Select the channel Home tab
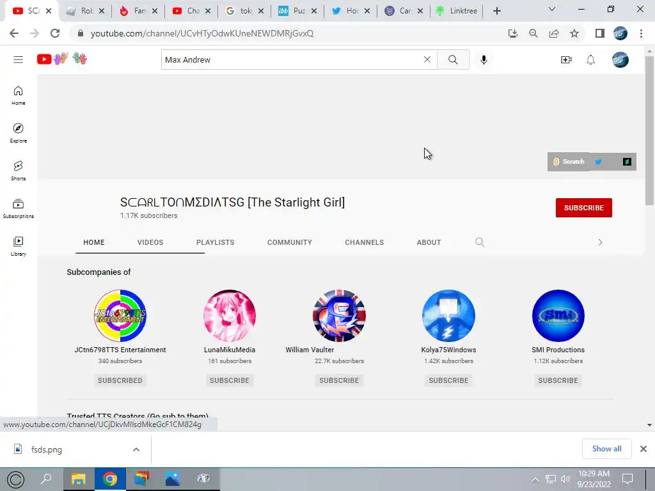 pyautogui.click(x=93, y=242)
